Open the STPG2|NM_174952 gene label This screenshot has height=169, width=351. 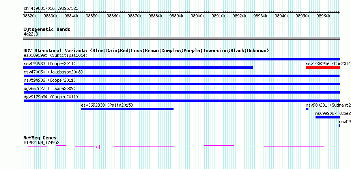pyautogui.click(x=41, y=143)
